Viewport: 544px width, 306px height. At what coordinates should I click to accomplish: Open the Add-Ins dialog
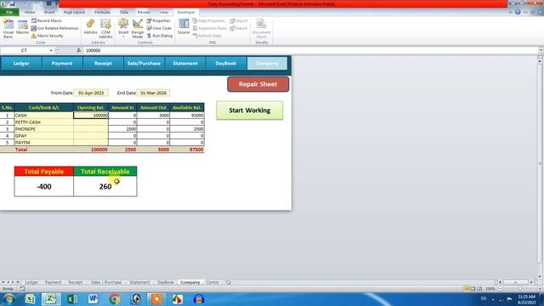[x=90, y=27]
